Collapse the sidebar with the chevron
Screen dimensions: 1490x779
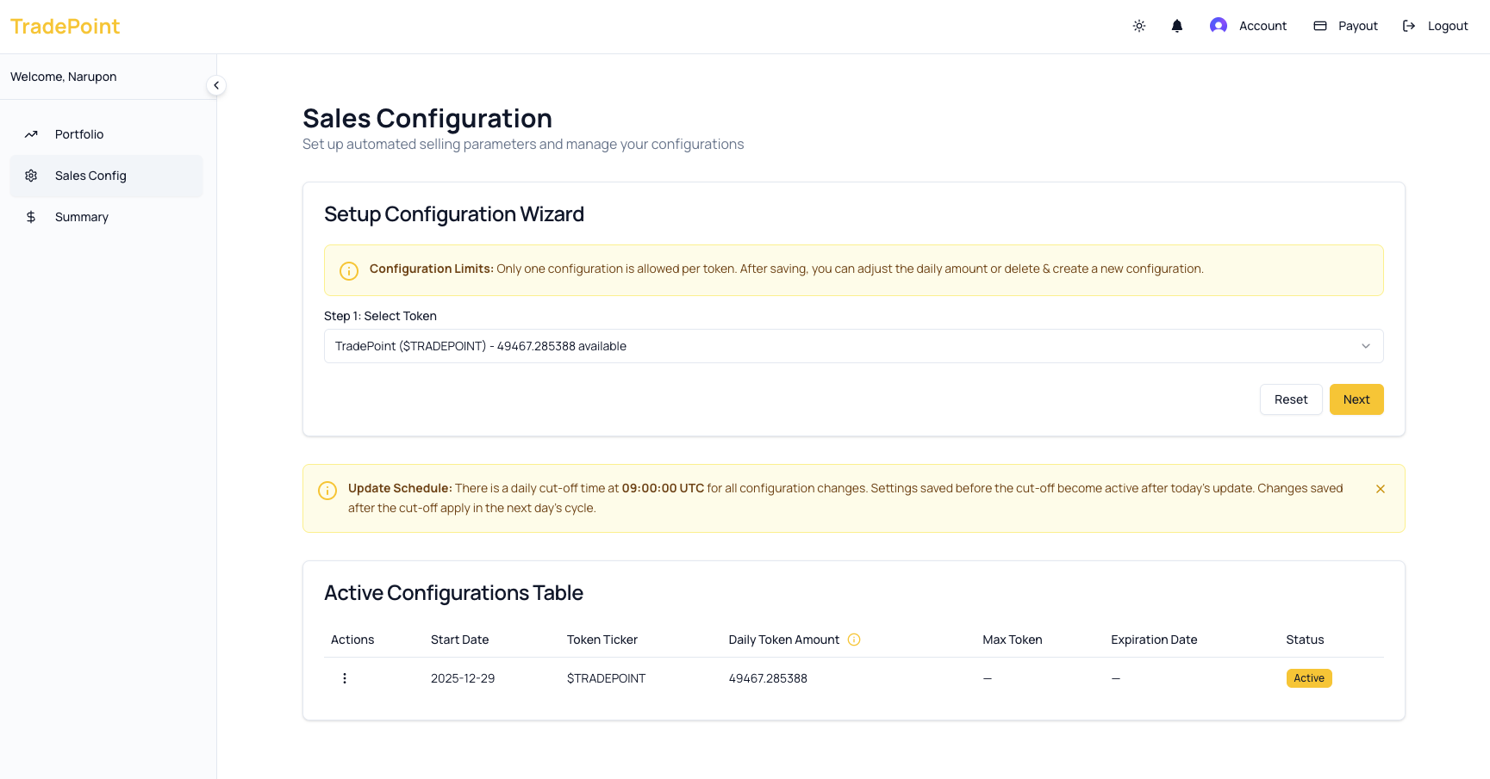216,85
